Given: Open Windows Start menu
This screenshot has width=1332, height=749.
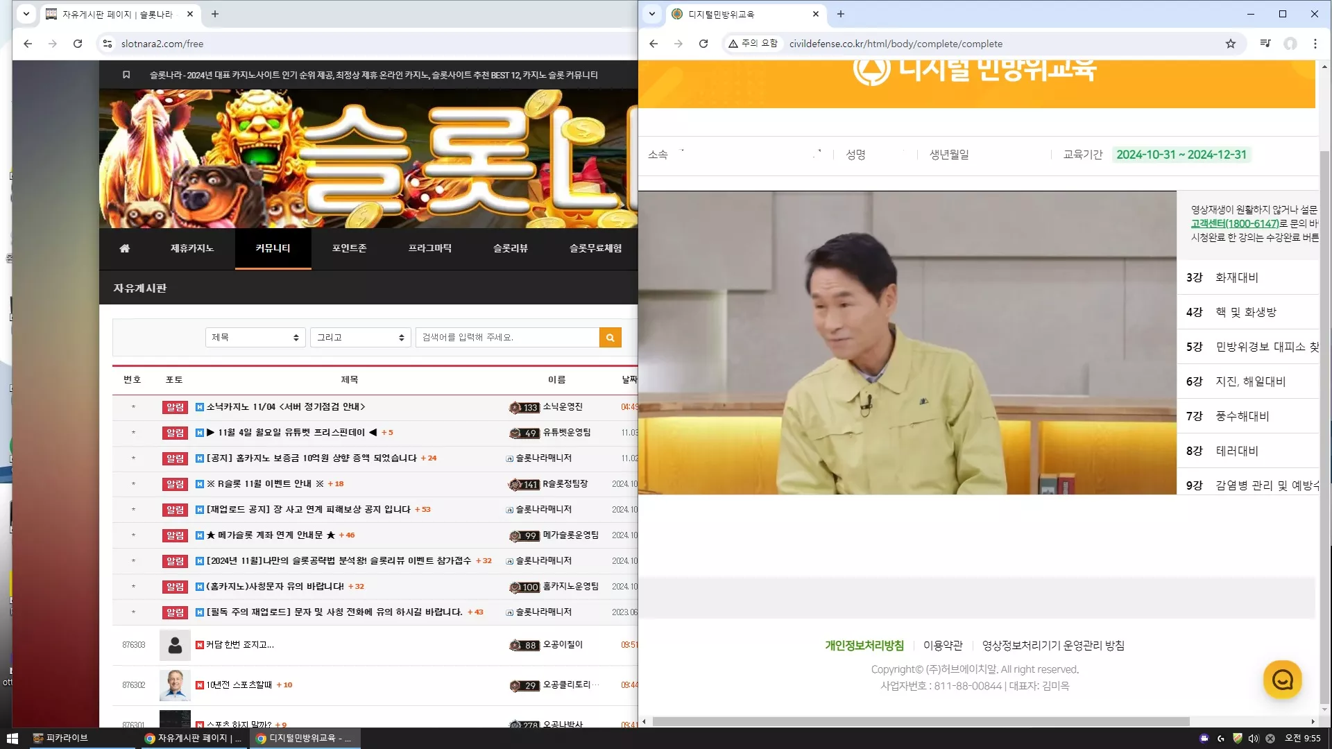Looking at the screenshot, I should tap(12, 738).
